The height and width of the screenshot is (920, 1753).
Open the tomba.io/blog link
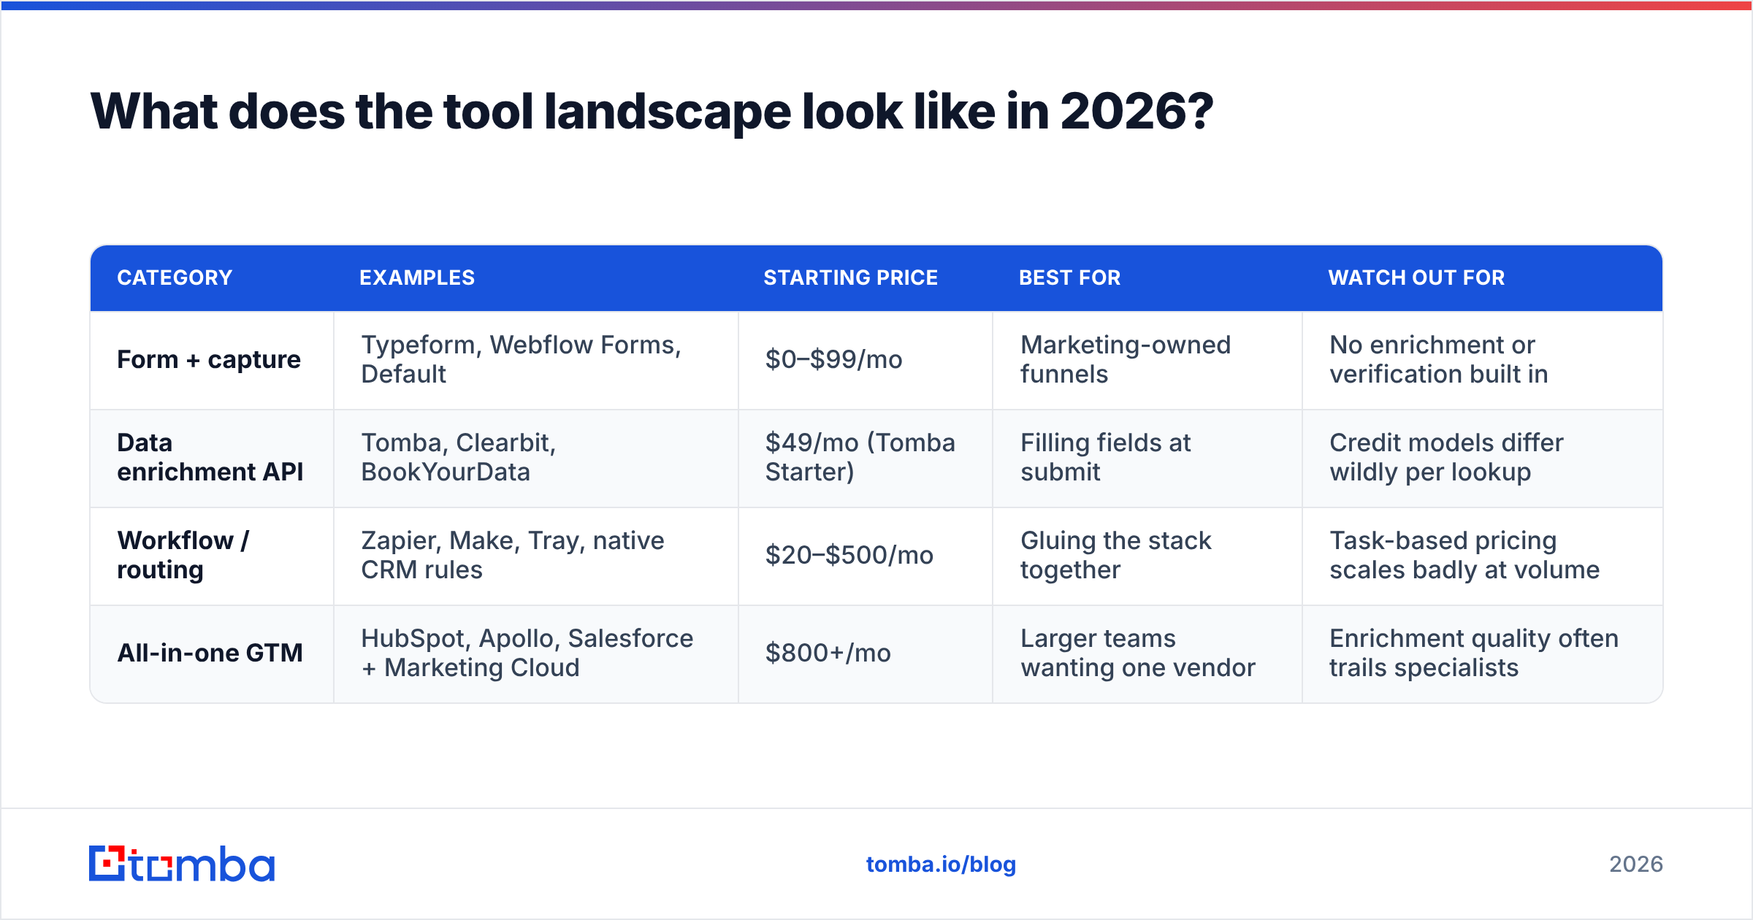point(941,865)
